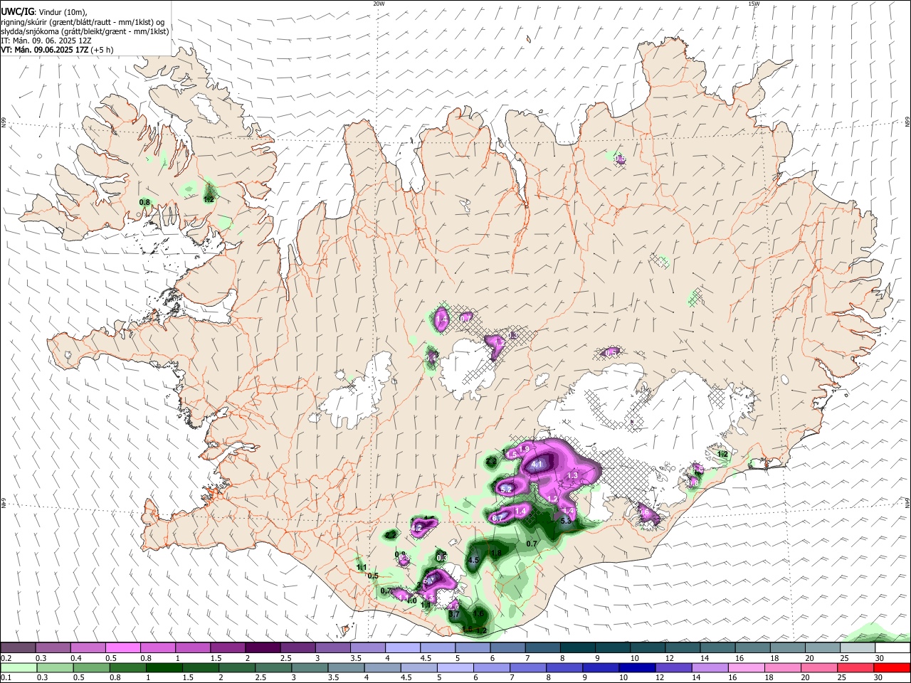Select the dark teal swatch at top-row 8
The width and height of the screenshot is (911, 683).
(x=577, y=647)
